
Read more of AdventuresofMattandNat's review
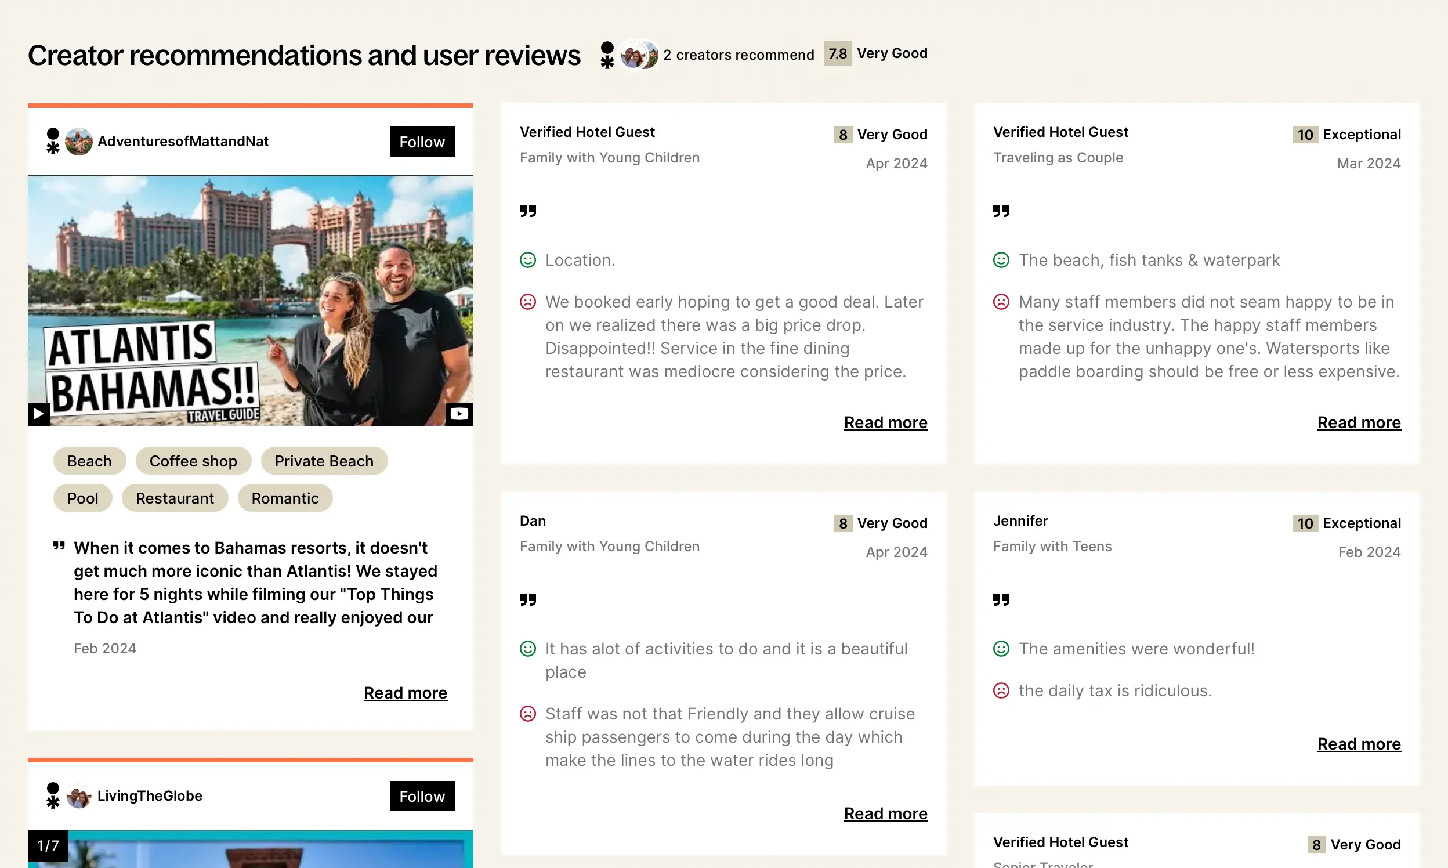pyautogui.click(x=406, y=693)
